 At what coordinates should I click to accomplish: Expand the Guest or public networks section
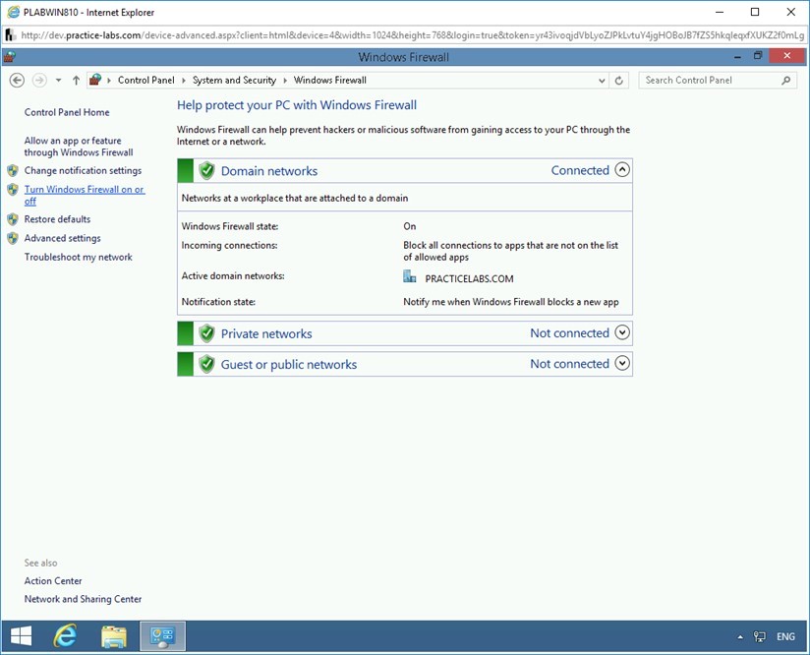(623, 363)
